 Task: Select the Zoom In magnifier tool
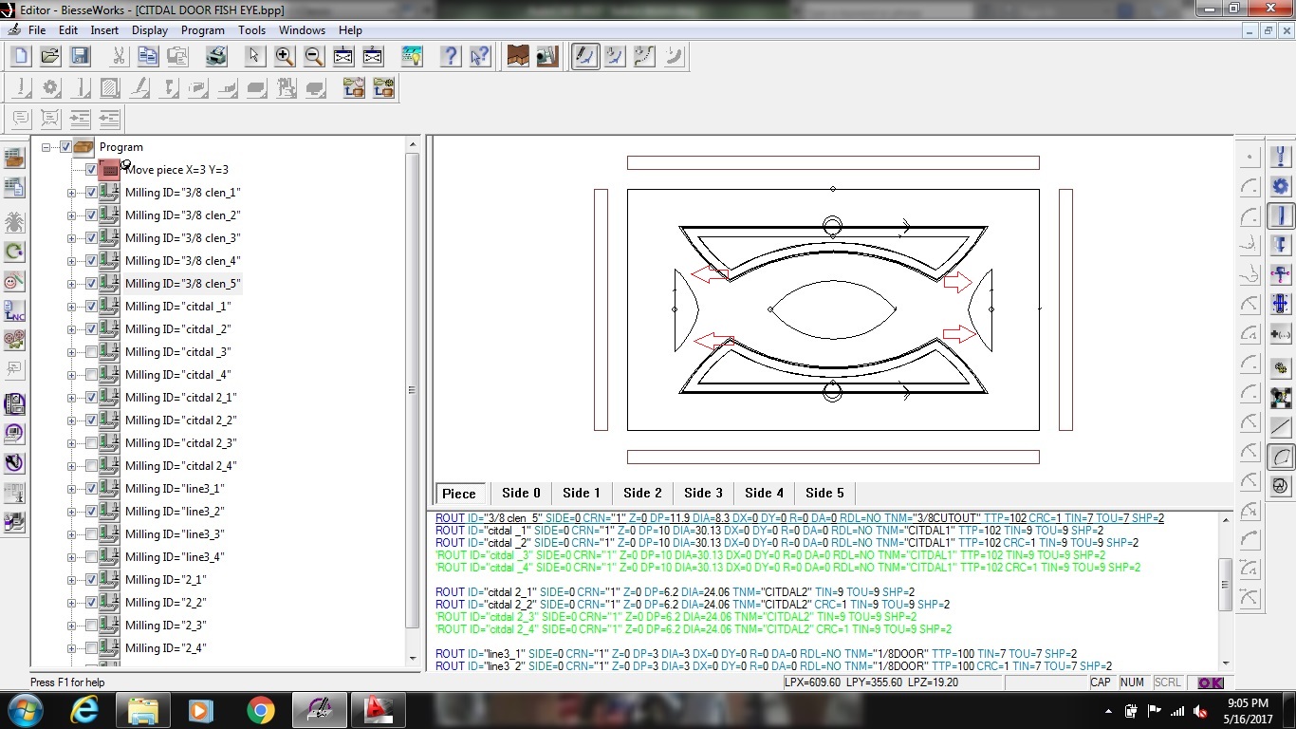tap(285, 56)
